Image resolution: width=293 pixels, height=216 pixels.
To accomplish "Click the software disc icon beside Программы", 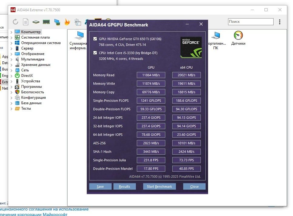I will click(x=17, y=87).
